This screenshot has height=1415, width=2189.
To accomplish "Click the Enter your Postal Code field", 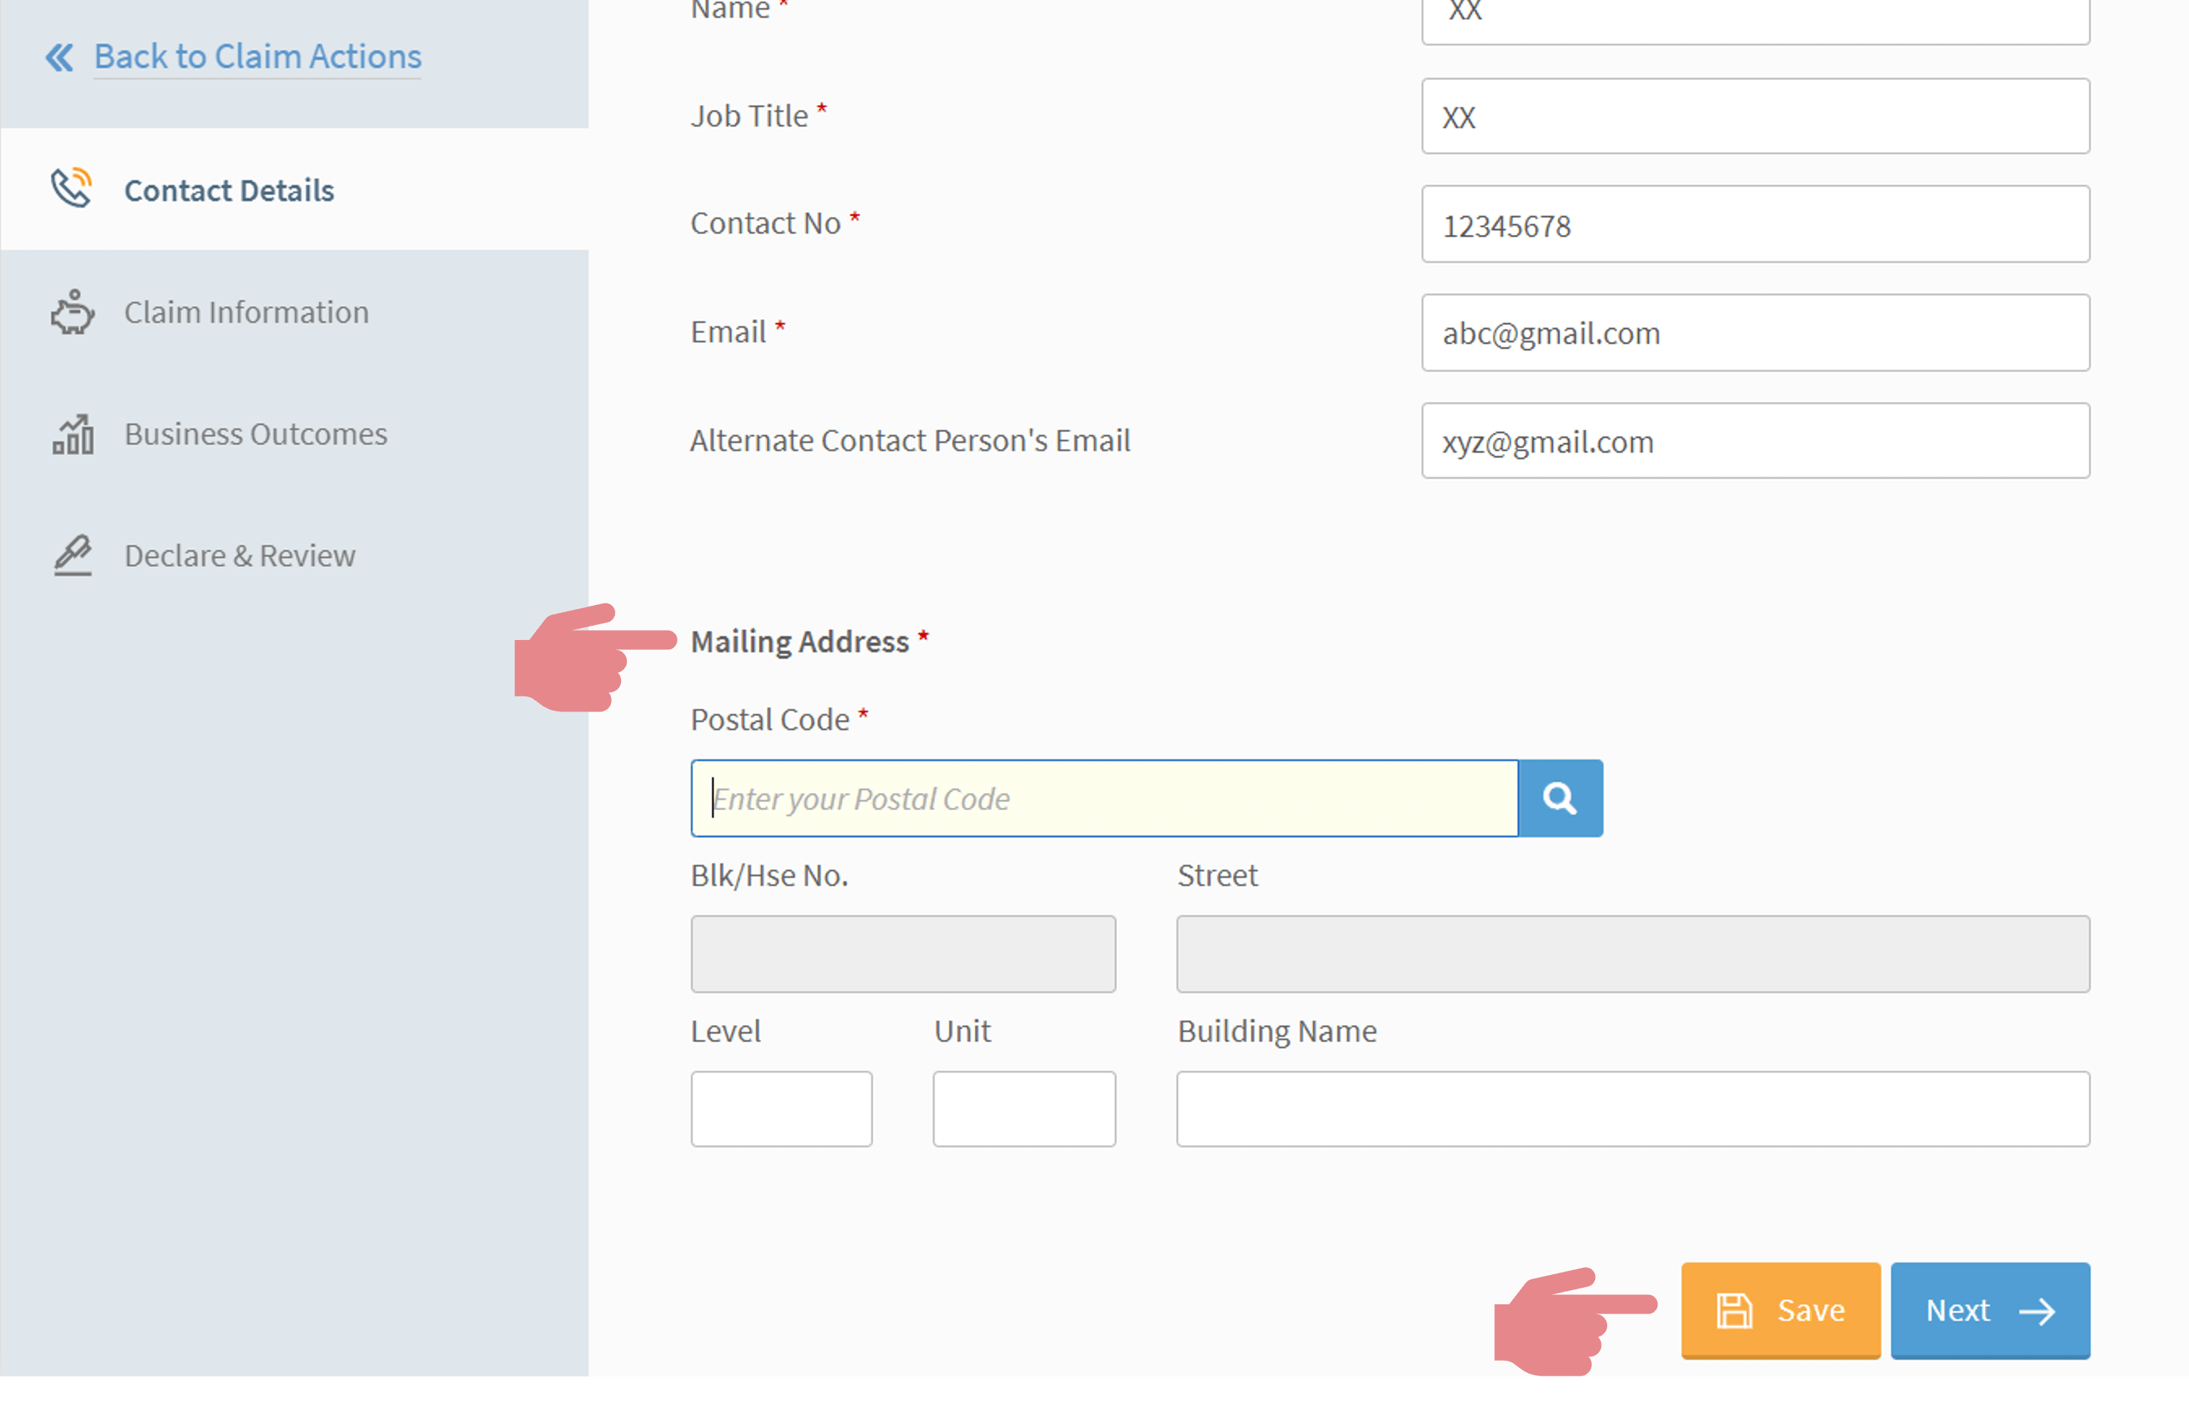I will click(x=1103, y=798).
